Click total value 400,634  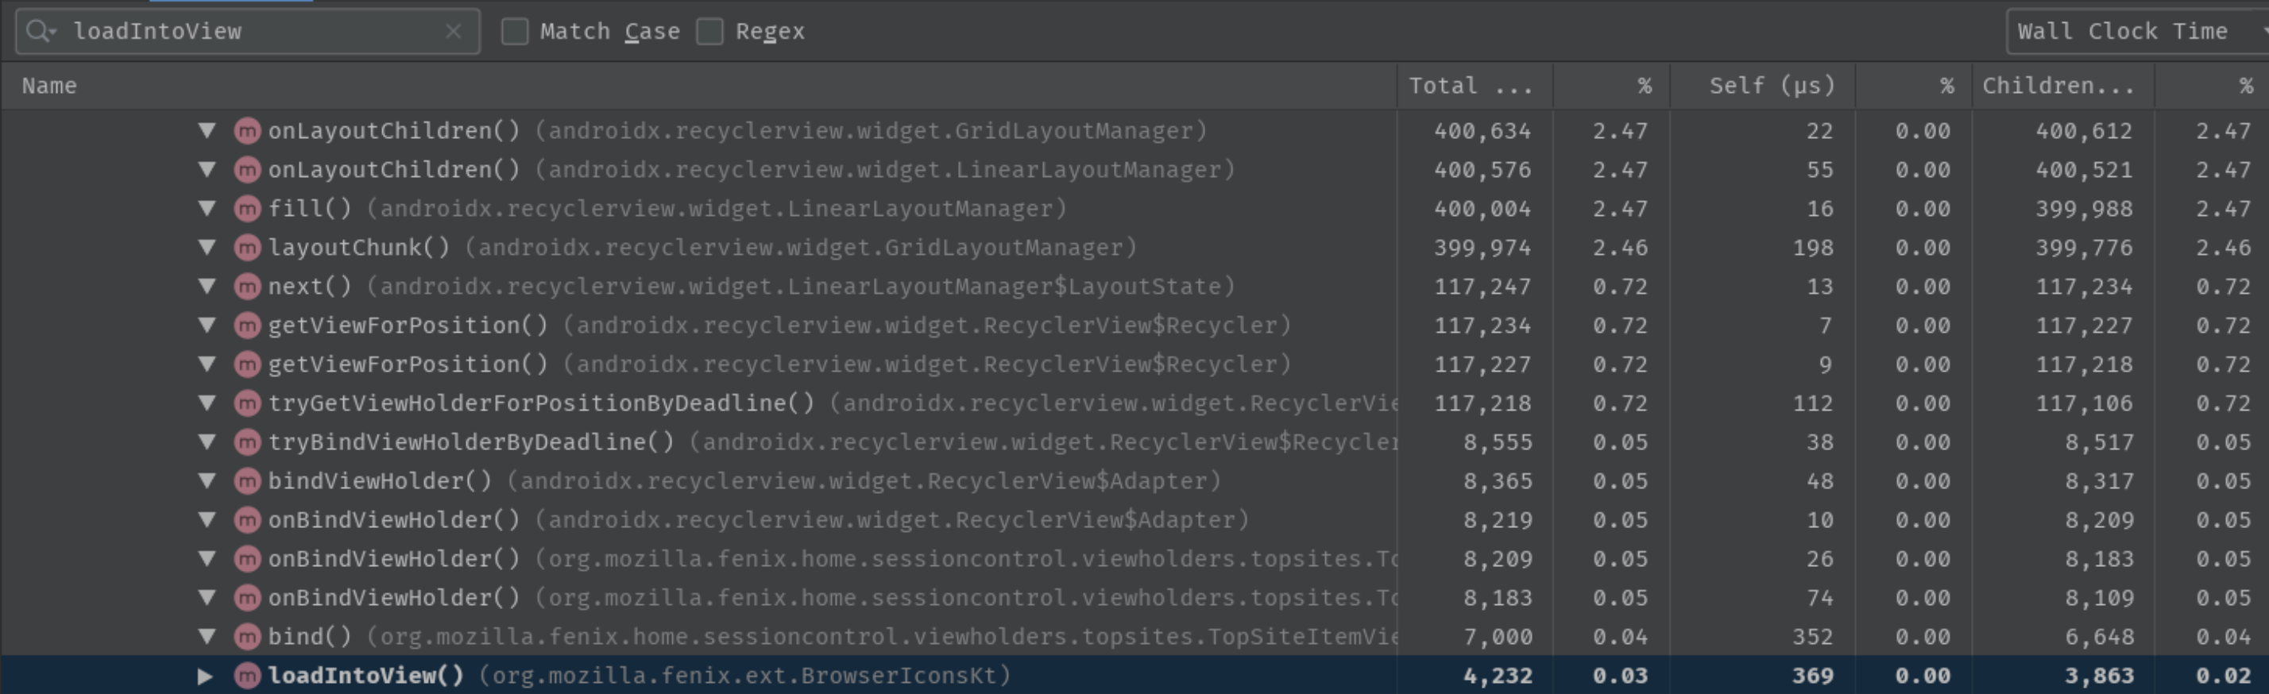pyautogui.click(x=1482, y=131)
